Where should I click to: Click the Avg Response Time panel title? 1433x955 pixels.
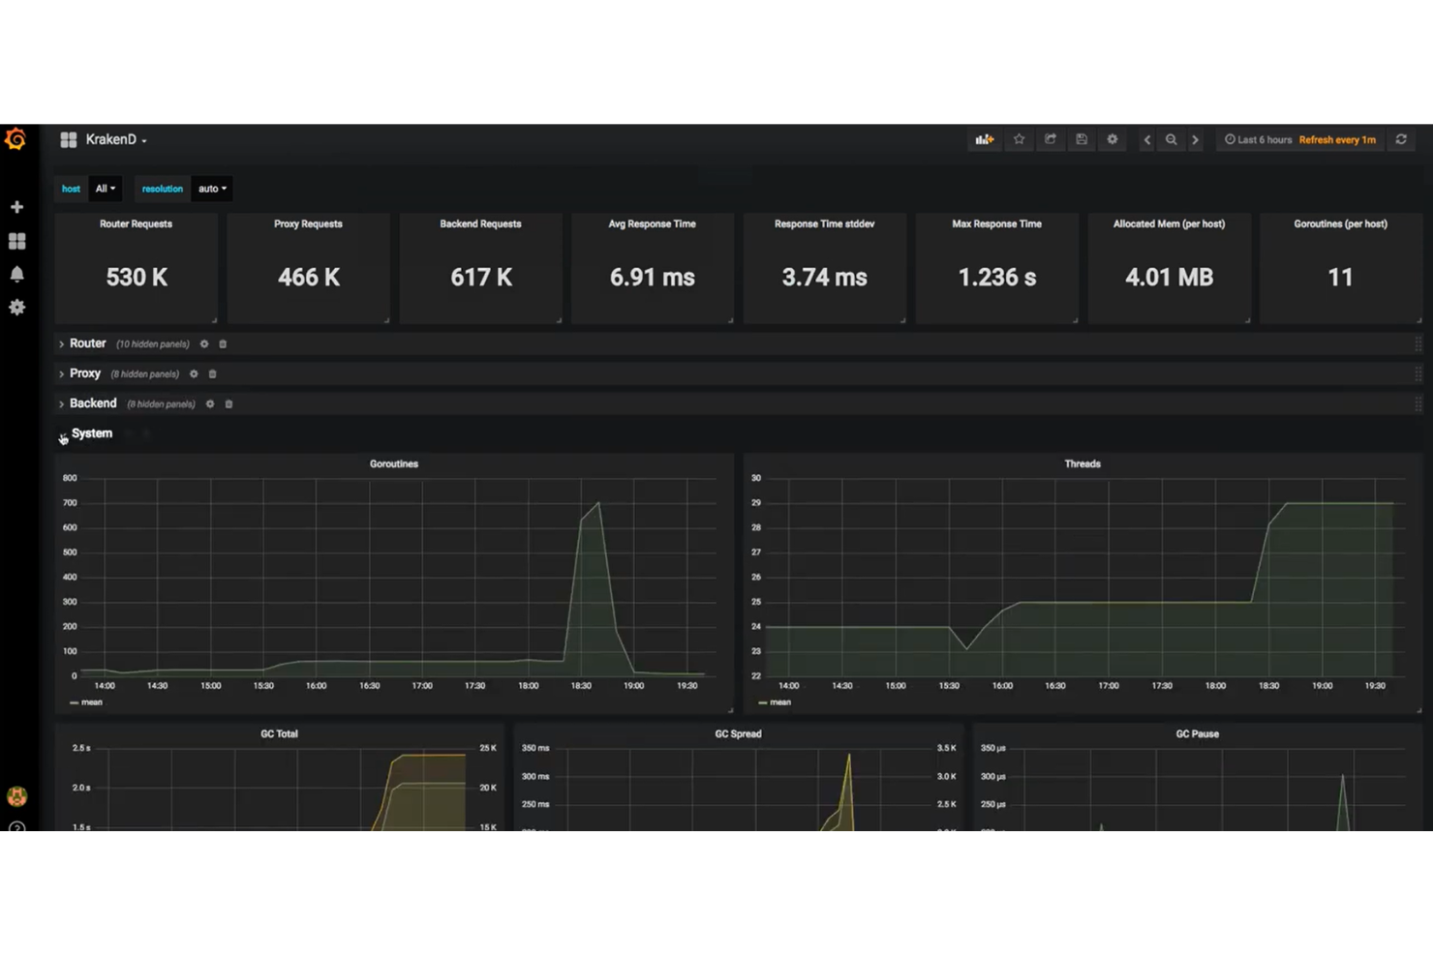tap(652, 224)
